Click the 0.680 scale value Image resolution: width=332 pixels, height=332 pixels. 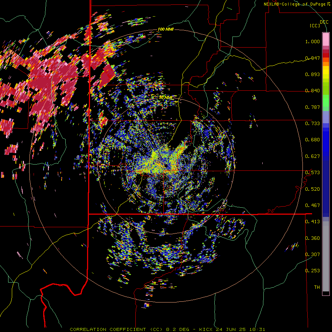coord(312,140)
